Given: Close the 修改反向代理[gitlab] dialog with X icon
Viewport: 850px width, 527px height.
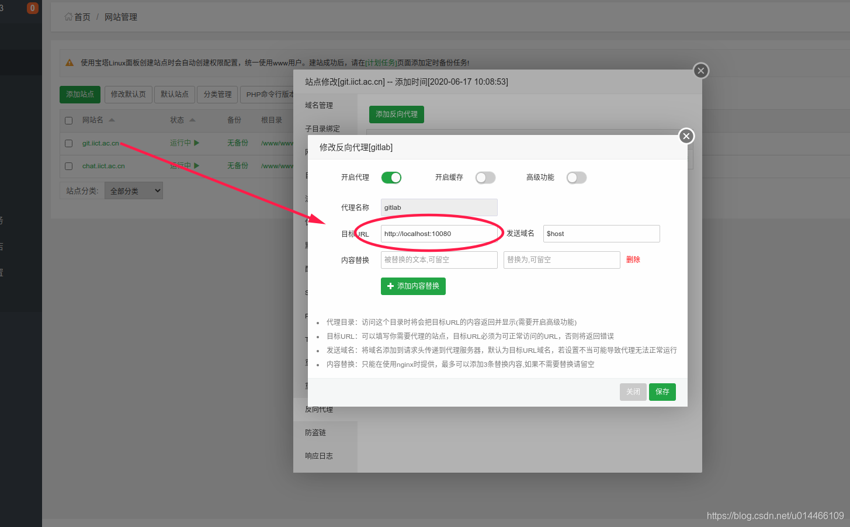Looking at the screenshot, I should (686, 136).
